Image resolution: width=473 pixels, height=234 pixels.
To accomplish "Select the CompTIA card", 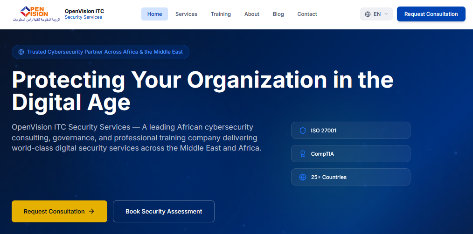I will click(350, 154).
